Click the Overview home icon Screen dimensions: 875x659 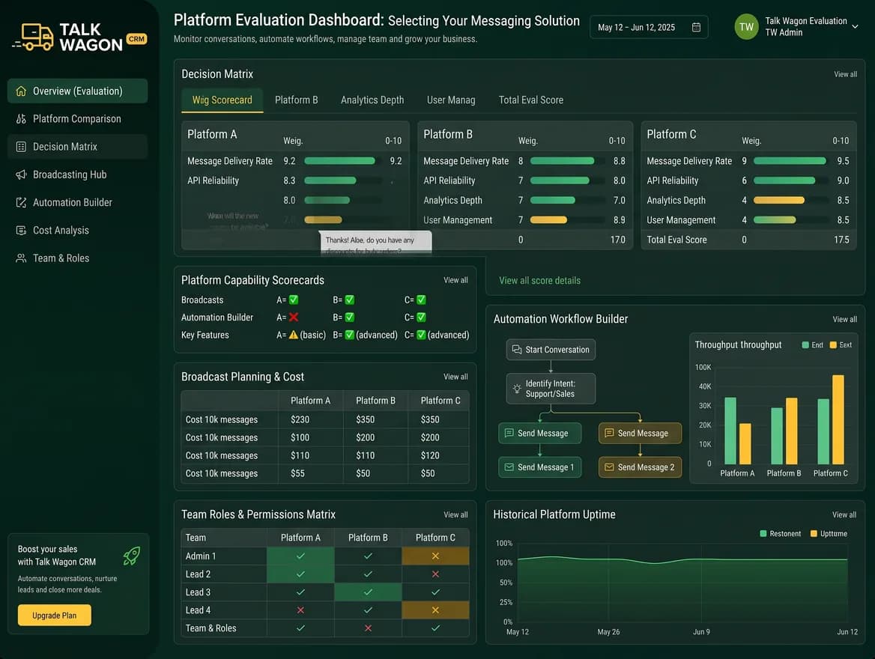point(21,91)
